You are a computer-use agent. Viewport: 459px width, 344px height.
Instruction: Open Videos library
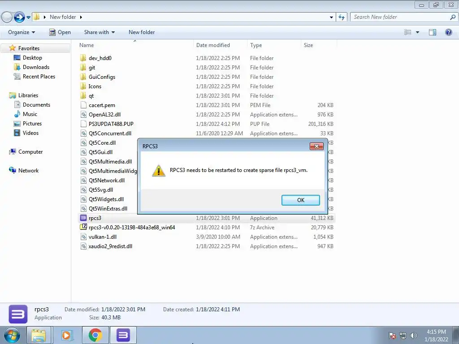31,133
